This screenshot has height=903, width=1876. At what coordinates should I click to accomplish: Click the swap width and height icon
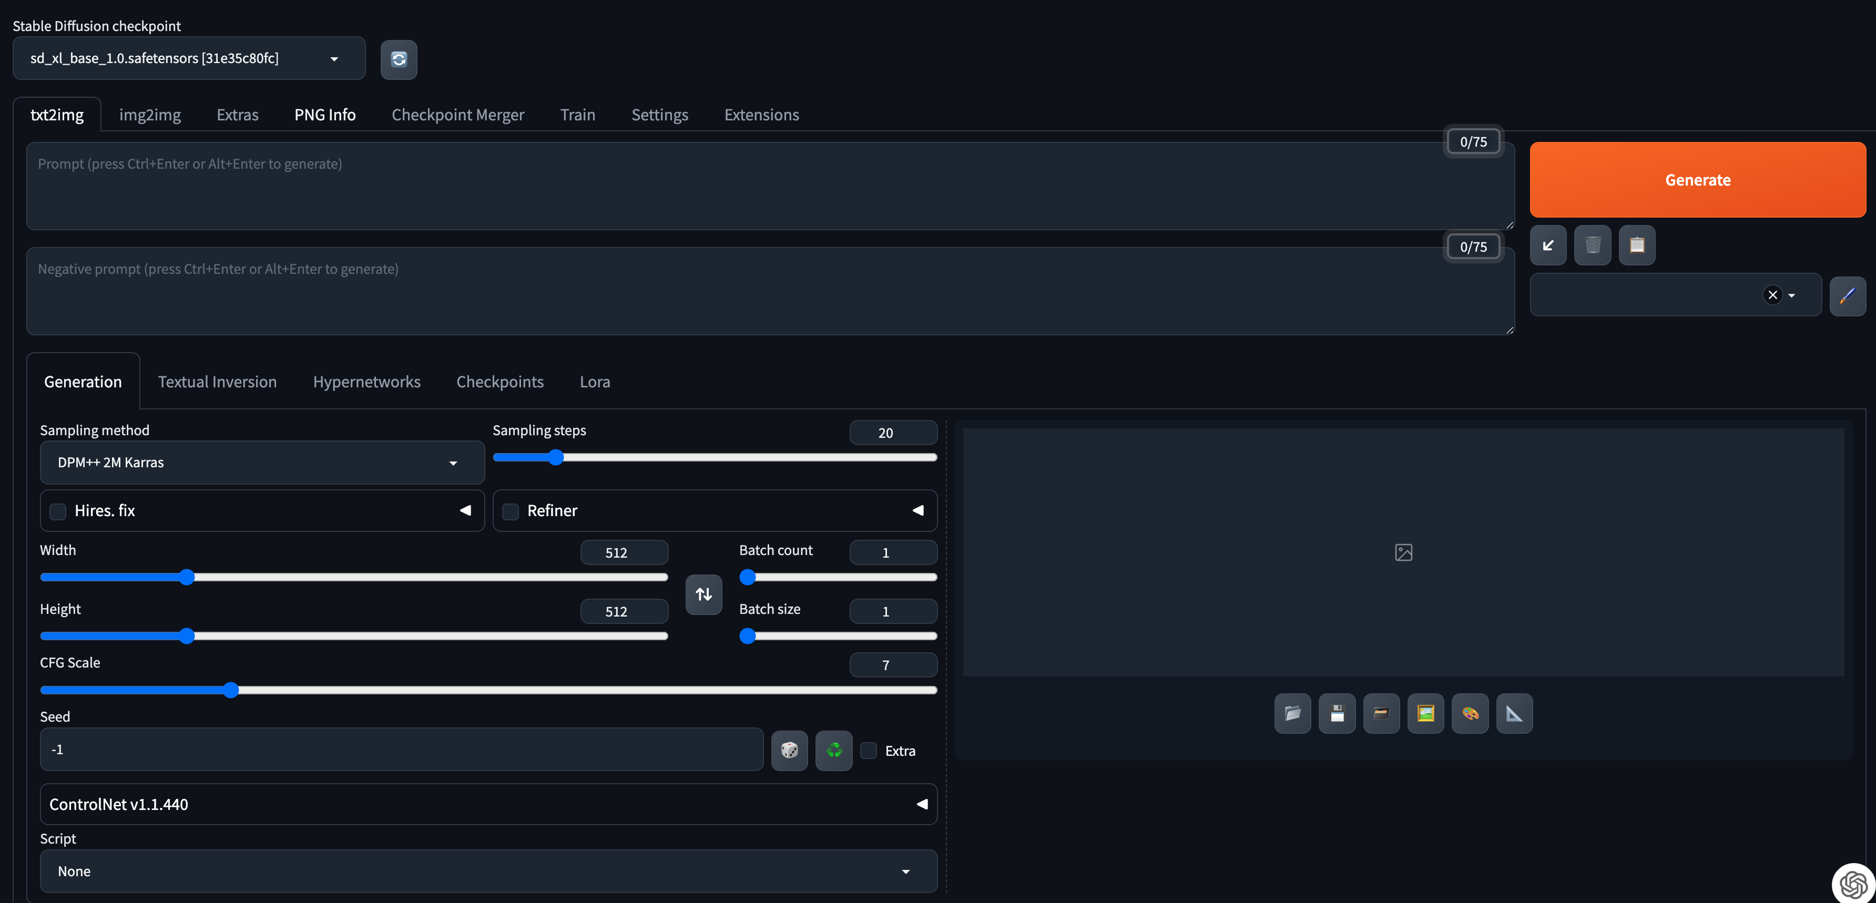click(x=703, y=594)
